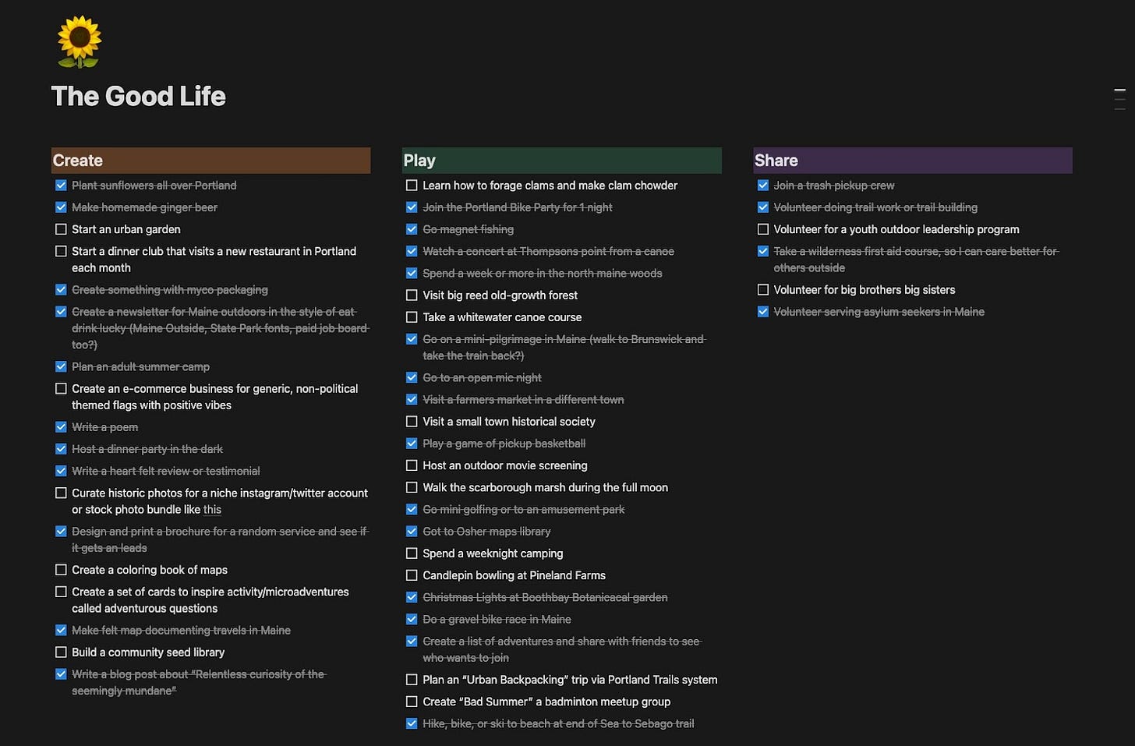The image size is (1135, 746).
Task: Check 'Curate historic photos' checkbox
Action: [x=61, y=493]
